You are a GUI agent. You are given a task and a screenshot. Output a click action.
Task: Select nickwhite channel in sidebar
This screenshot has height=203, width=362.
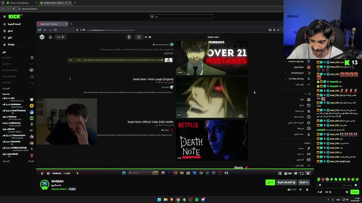pyautogui.click(x=18, y=143)
